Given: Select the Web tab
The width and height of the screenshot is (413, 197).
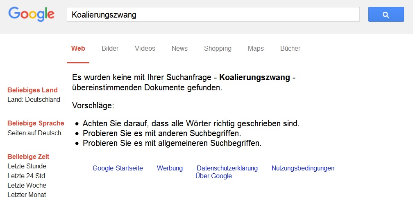Looking at the screenshot, I should point(78,49).
